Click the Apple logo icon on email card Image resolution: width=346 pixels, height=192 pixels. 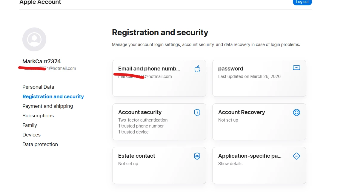(197, 69)
